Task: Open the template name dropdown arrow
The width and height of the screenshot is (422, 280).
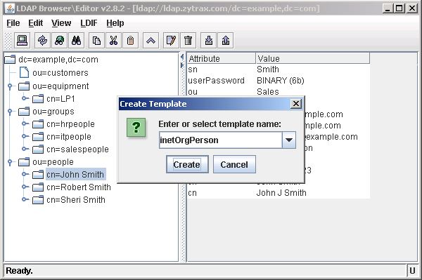Action: tap(289, 140)
